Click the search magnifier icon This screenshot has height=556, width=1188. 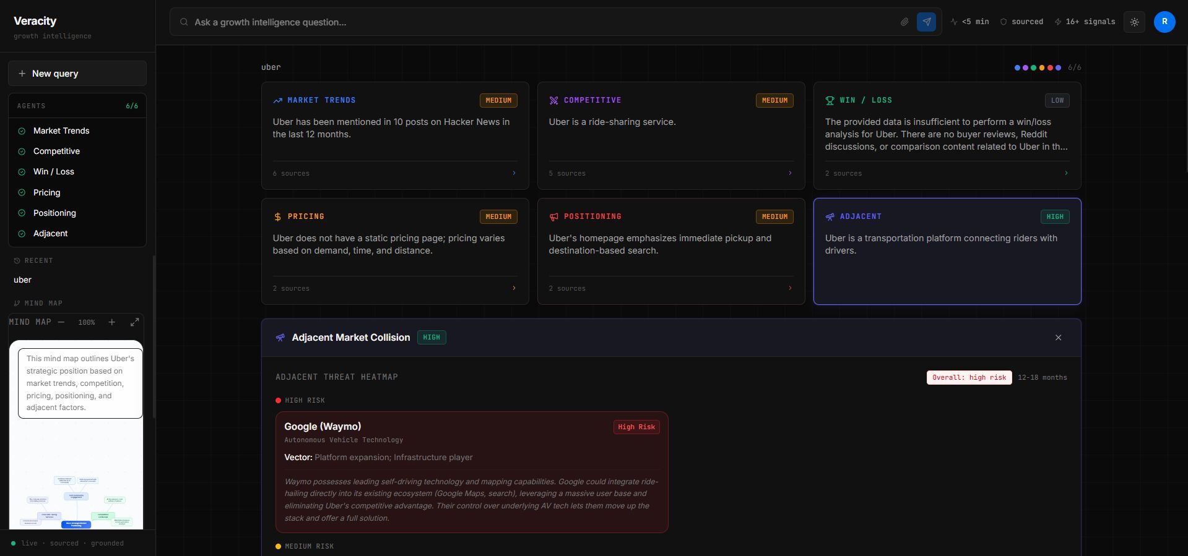[x=184, y=22]
